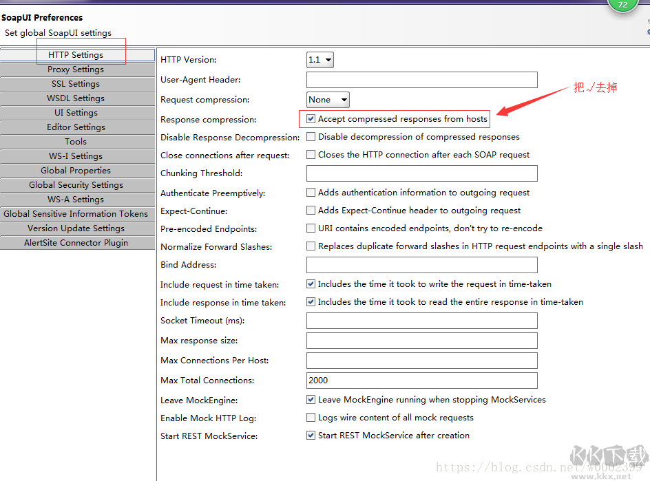
Task: Check Closes the HTTP connection option
Action: tap(311, 155)
